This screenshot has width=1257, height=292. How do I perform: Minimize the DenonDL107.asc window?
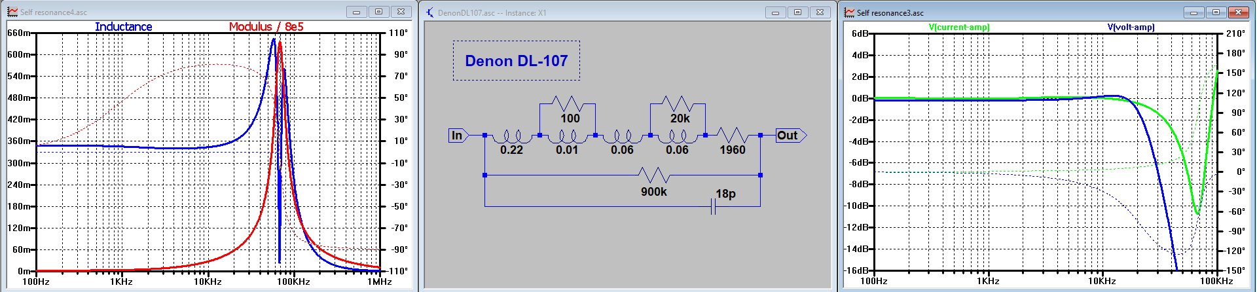775,12
